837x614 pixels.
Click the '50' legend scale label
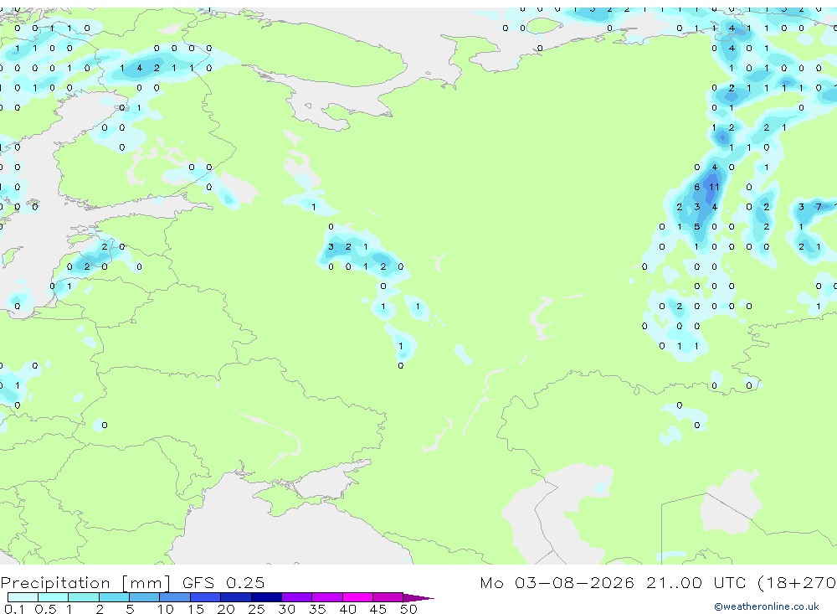point(408,609)
